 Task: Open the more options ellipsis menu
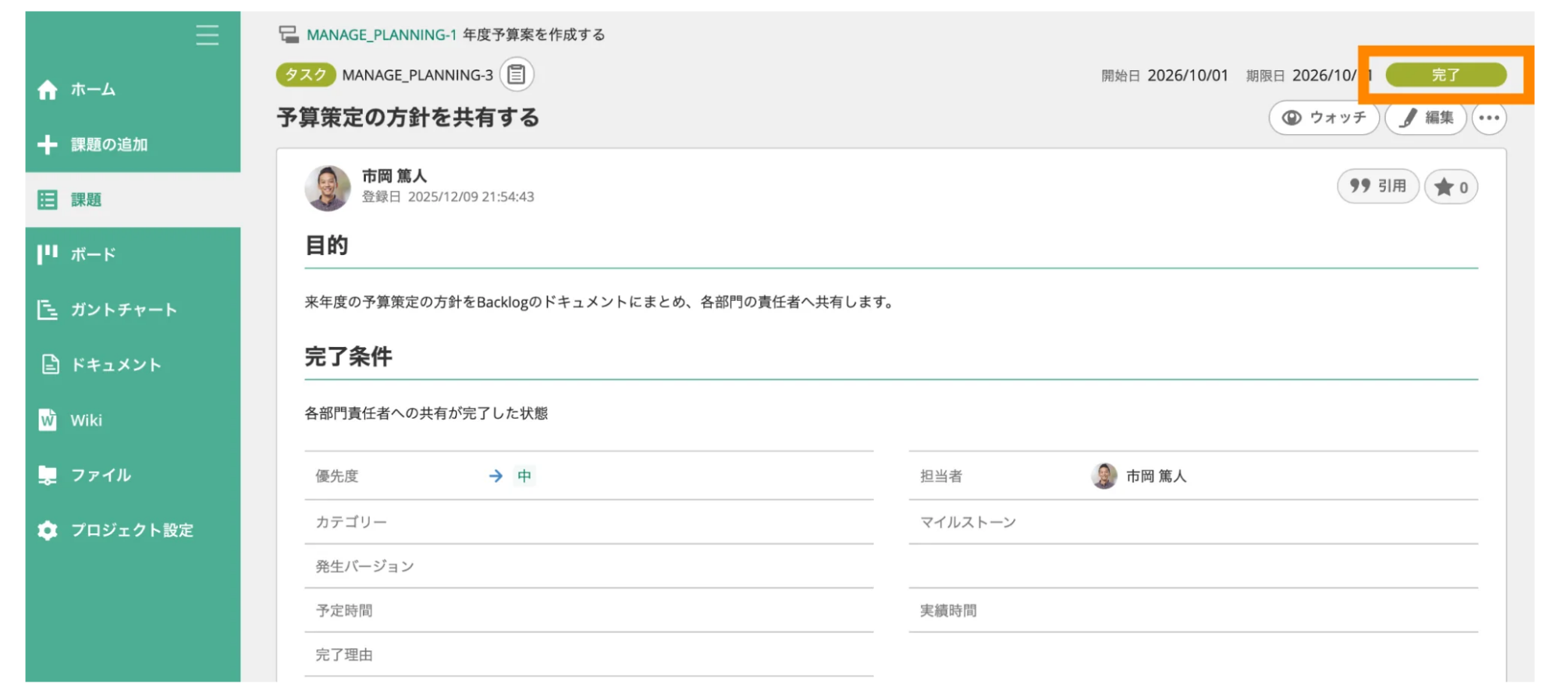[x=1489, y=118]
